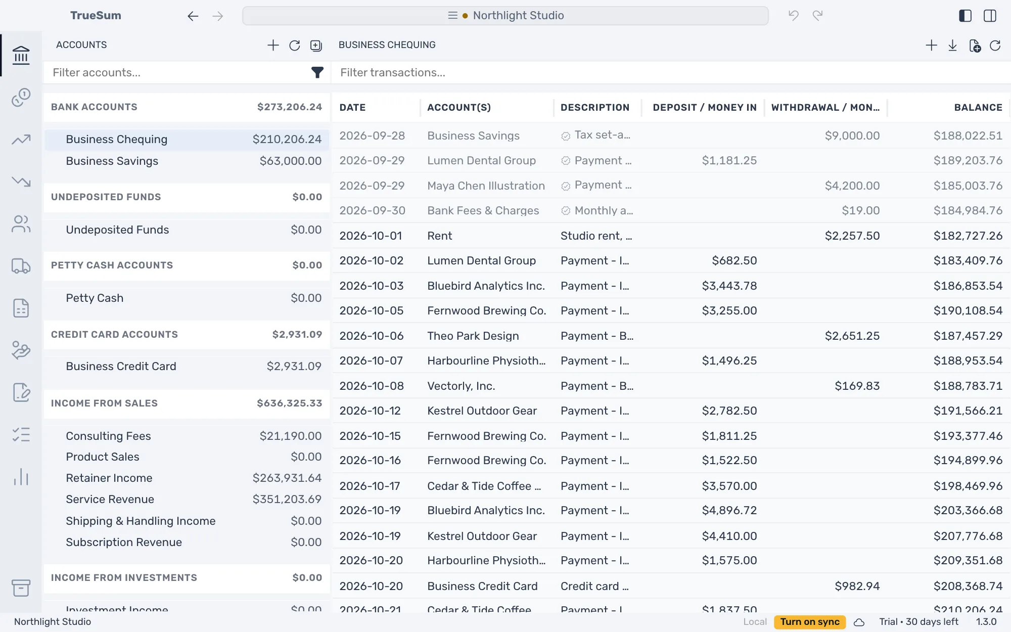Undo the last action

[x=794, y=16]
